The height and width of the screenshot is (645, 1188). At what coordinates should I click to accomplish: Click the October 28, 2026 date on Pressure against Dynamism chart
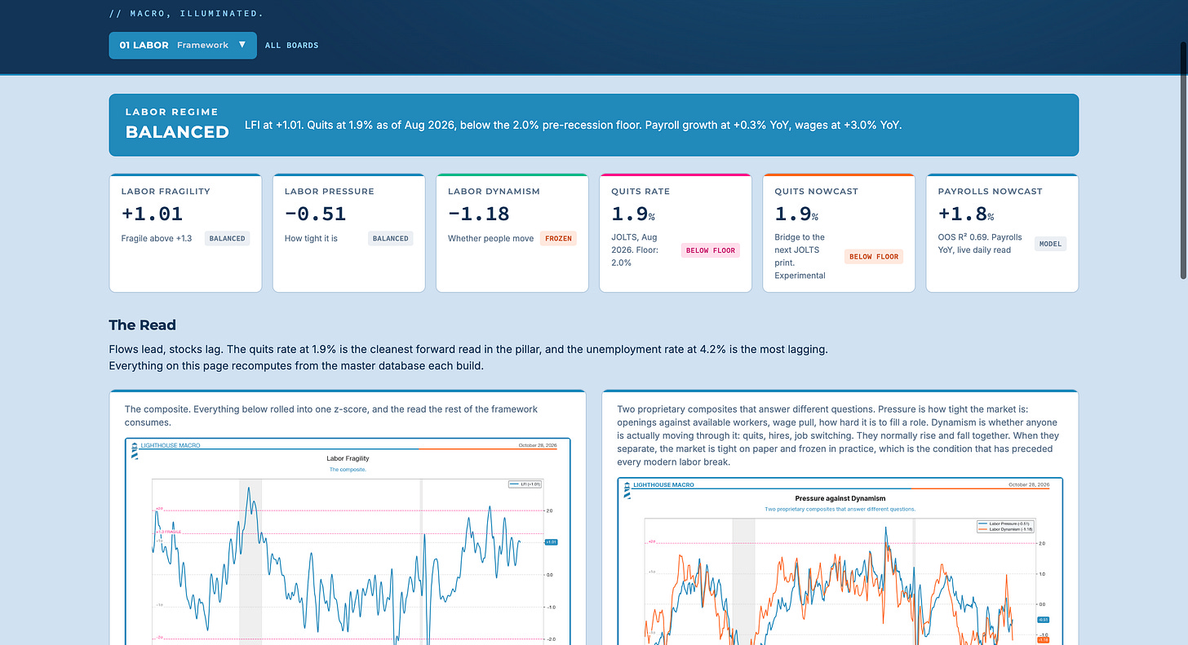point(1030,484)
